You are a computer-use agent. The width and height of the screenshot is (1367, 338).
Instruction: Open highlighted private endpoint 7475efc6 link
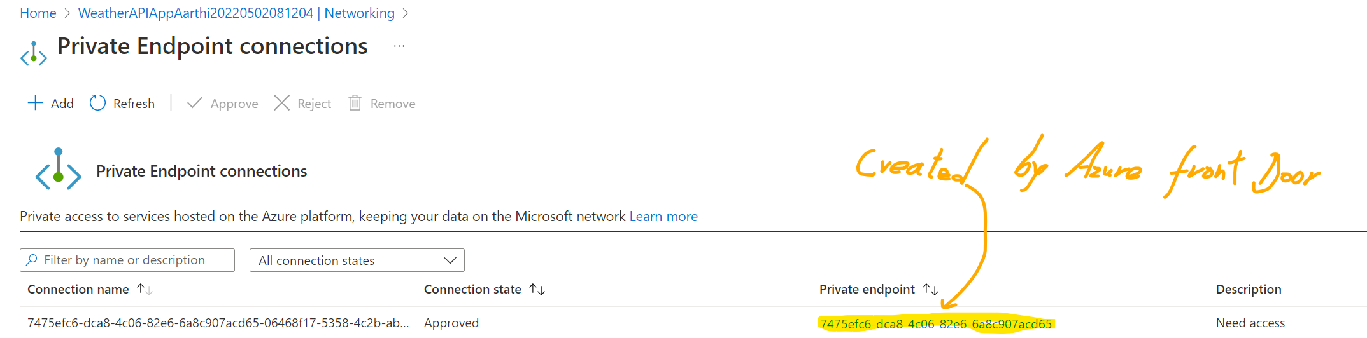click(935, 324)
